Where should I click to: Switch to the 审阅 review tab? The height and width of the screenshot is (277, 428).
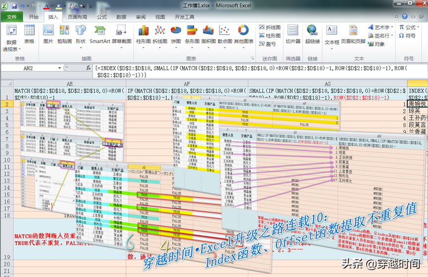(x=141, y=17)
